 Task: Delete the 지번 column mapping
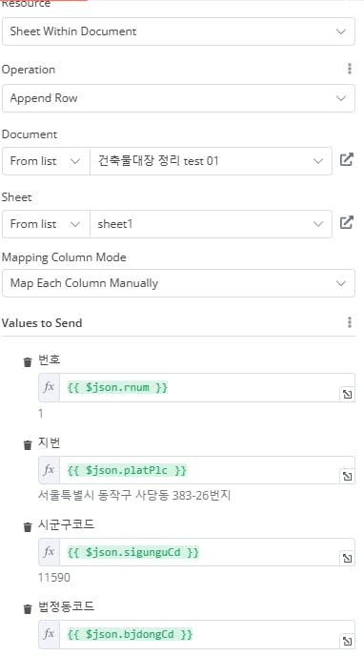pos(28,444)
